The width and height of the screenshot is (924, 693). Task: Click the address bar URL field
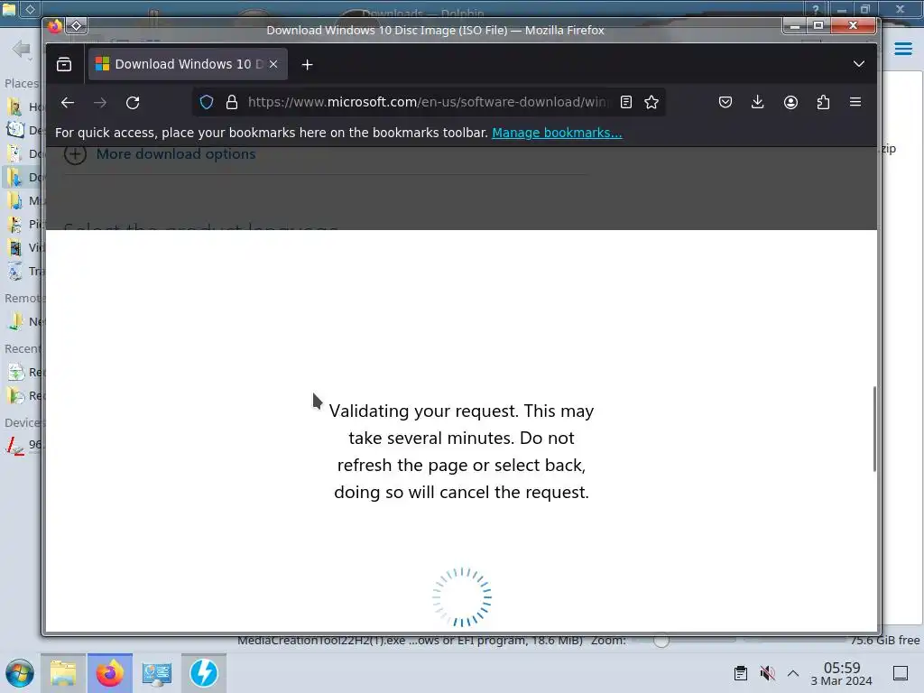coord(427,102)
